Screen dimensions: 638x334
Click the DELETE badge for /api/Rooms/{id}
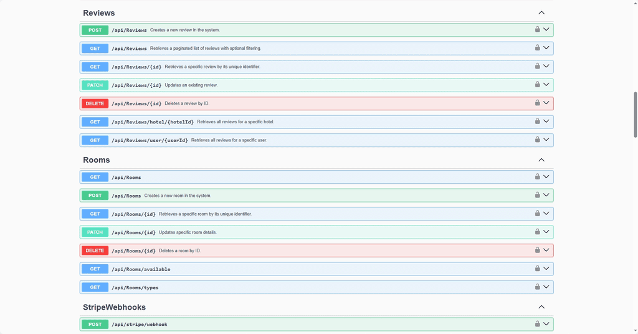95,250
